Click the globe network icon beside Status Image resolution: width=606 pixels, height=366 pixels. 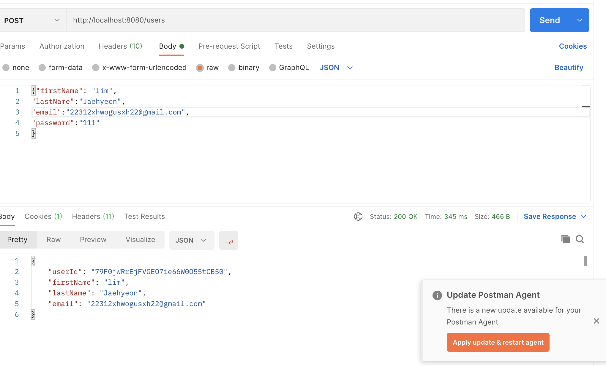[x=358, y=217]
